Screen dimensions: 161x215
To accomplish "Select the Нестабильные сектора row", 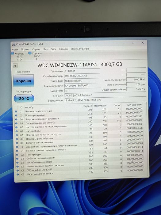I will 80,161.
